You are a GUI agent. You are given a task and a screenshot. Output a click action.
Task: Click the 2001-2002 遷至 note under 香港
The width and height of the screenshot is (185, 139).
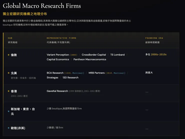pos(19,96)
